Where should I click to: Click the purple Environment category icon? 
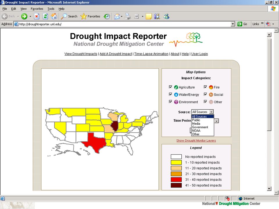point(176,102)
